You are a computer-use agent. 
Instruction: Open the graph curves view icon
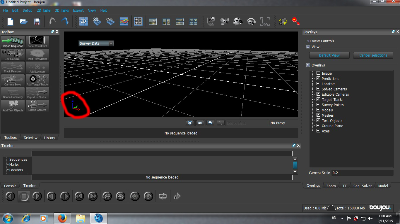click(124, 21)
